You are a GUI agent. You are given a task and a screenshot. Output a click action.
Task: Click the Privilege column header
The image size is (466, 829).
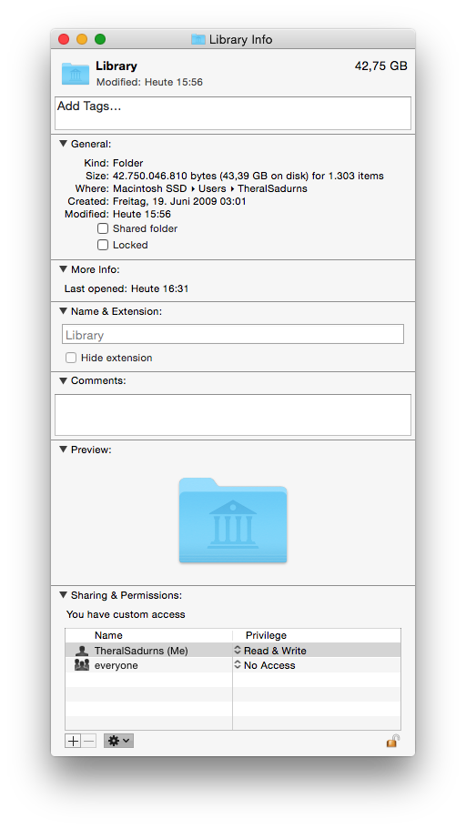point(266,635)
